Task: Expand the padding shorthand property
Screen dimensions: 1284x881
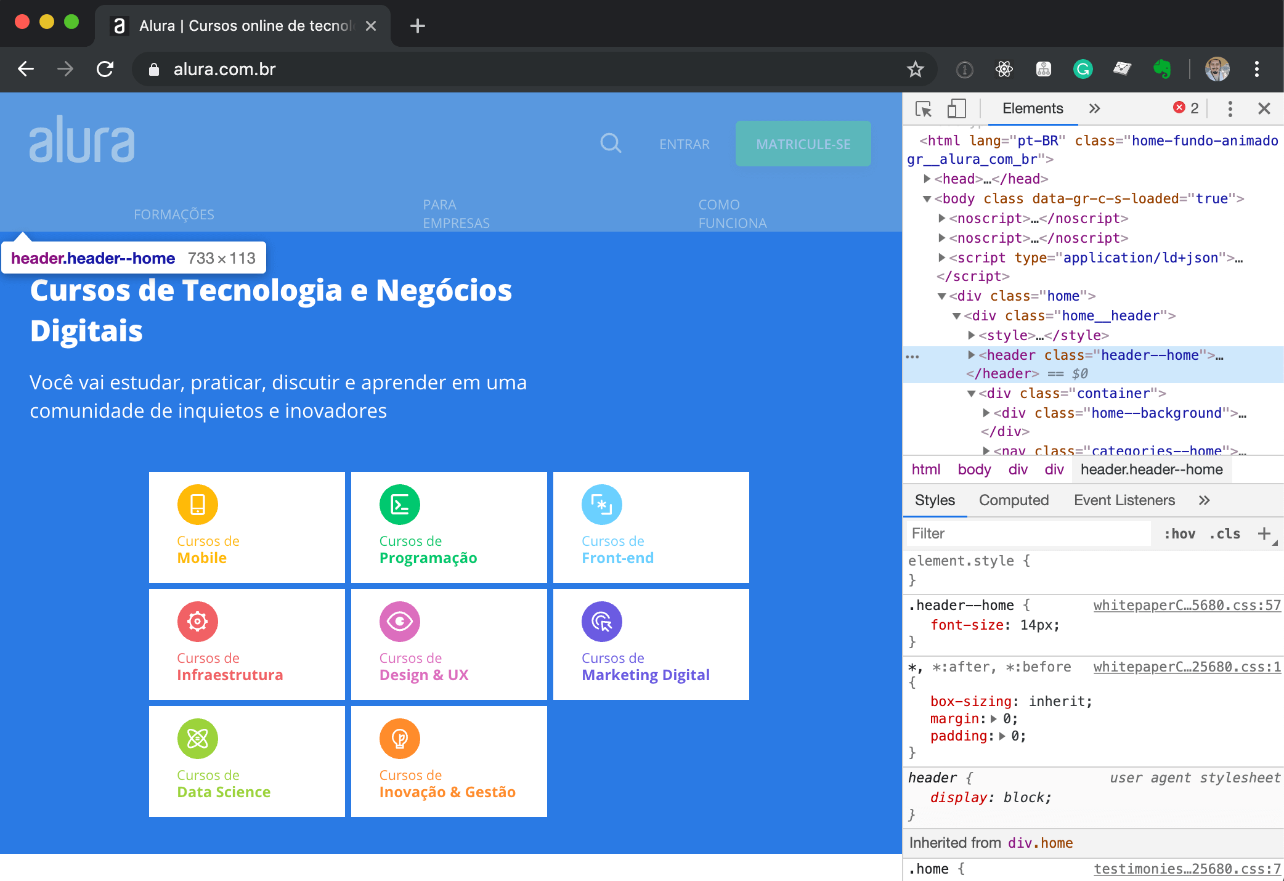Action: pos(1002,736)
